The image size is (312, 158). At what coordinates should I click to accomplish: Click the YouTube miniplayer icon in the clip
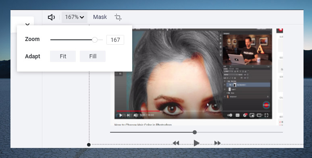[x=252, y=115]
